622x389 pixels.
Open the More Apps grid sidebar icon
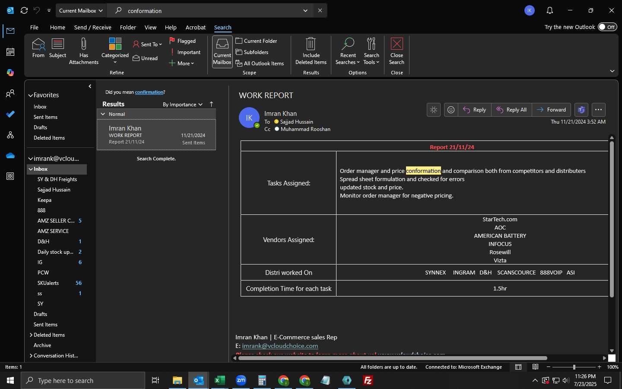10,176
